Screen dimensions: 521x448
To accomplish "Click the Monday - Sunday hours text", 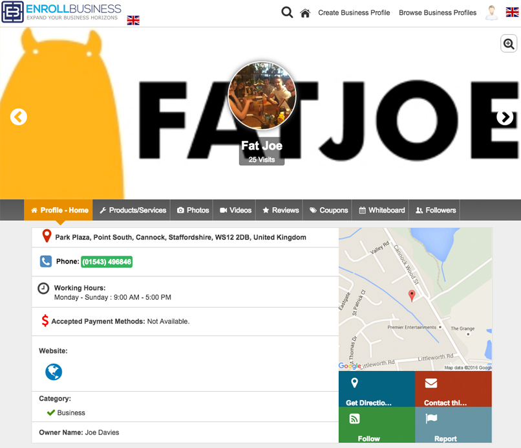I will [112, 297].
